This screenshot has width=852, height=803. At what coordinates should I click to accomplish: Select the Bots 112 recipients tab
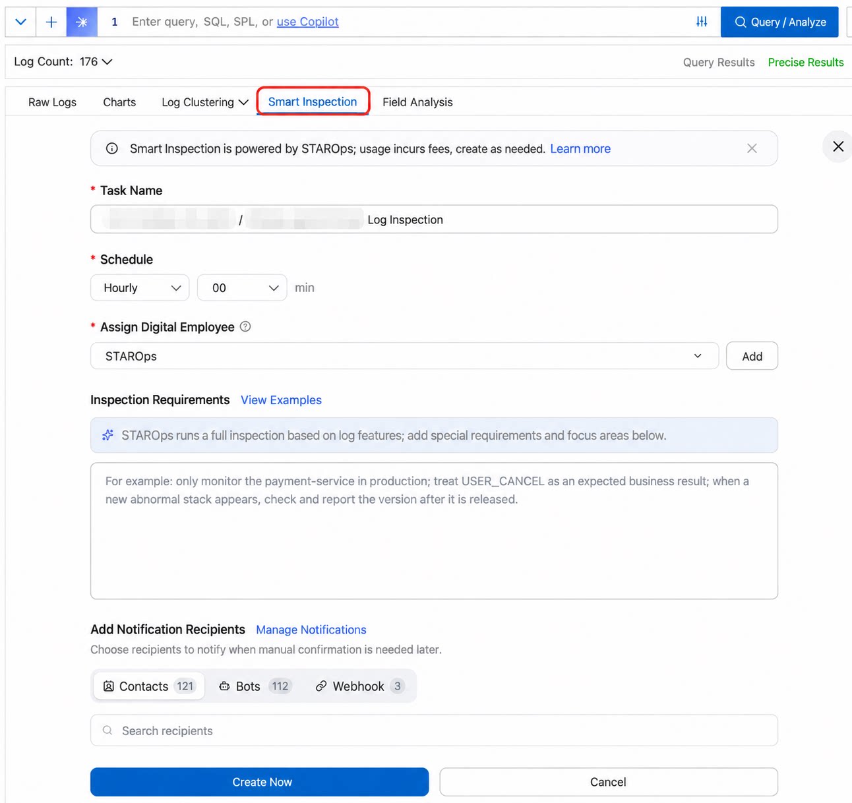(255, 686)
